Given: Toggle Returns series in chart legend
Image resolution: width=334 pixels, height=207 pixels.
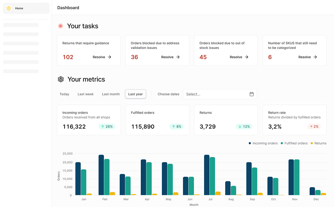Looking at the screenshot, I should pyautogui.click(x=318, y=143).
